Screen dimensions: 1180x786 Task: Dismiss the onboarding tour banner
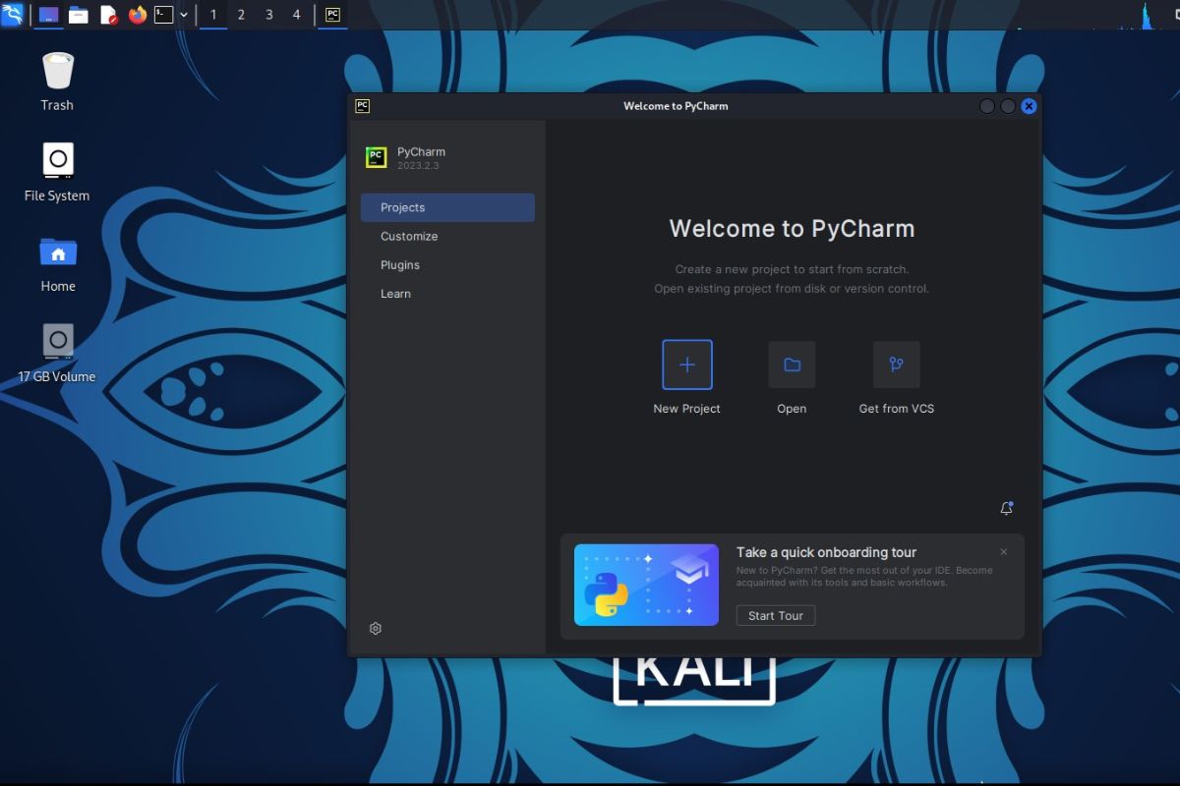[x=1003, y=552]
